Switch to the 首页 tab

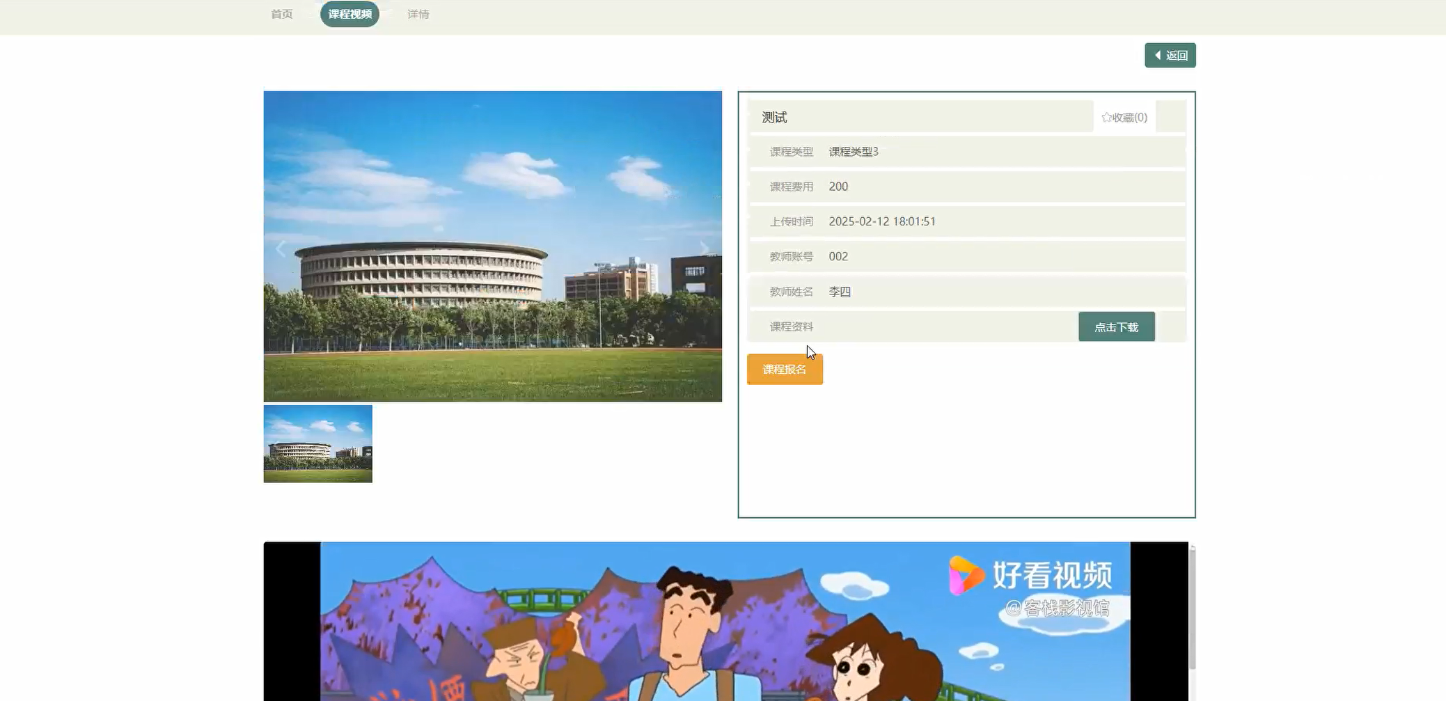tap(281, 14)
